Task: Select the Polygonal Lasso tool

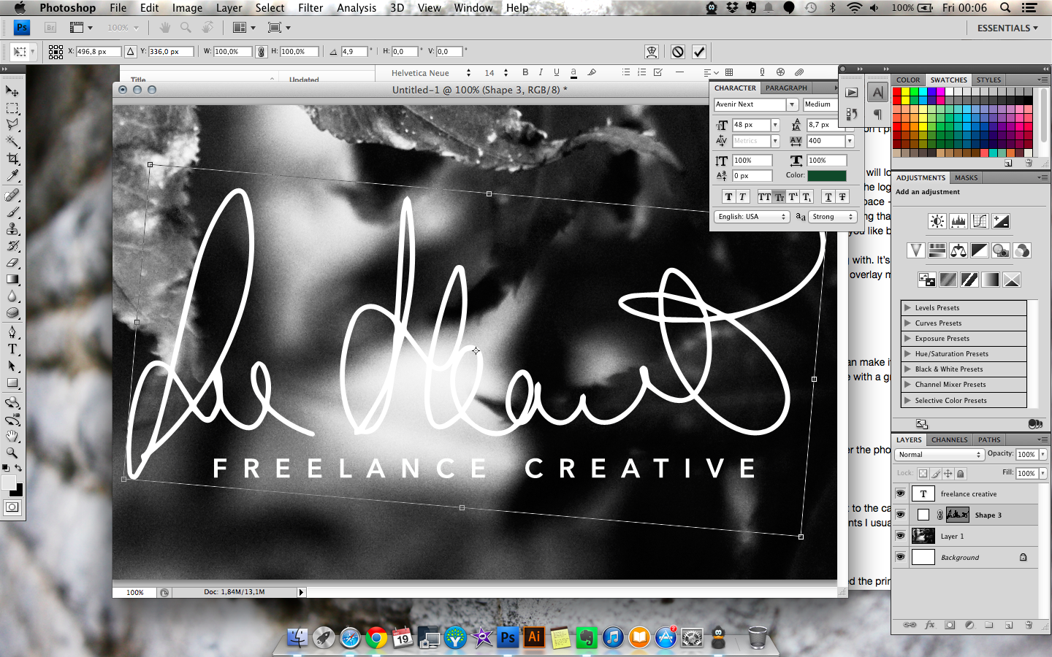Action: coord(12,125)
